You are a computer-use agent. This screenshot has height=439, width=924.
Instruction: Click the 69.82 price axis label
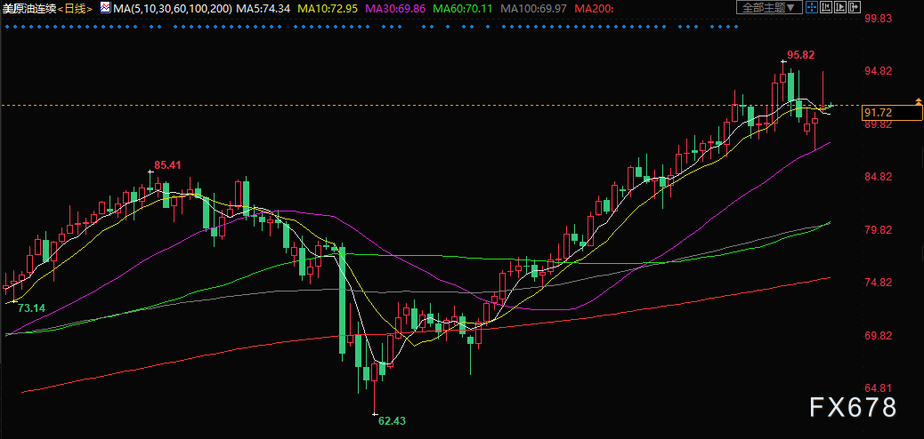pos(878,335)
